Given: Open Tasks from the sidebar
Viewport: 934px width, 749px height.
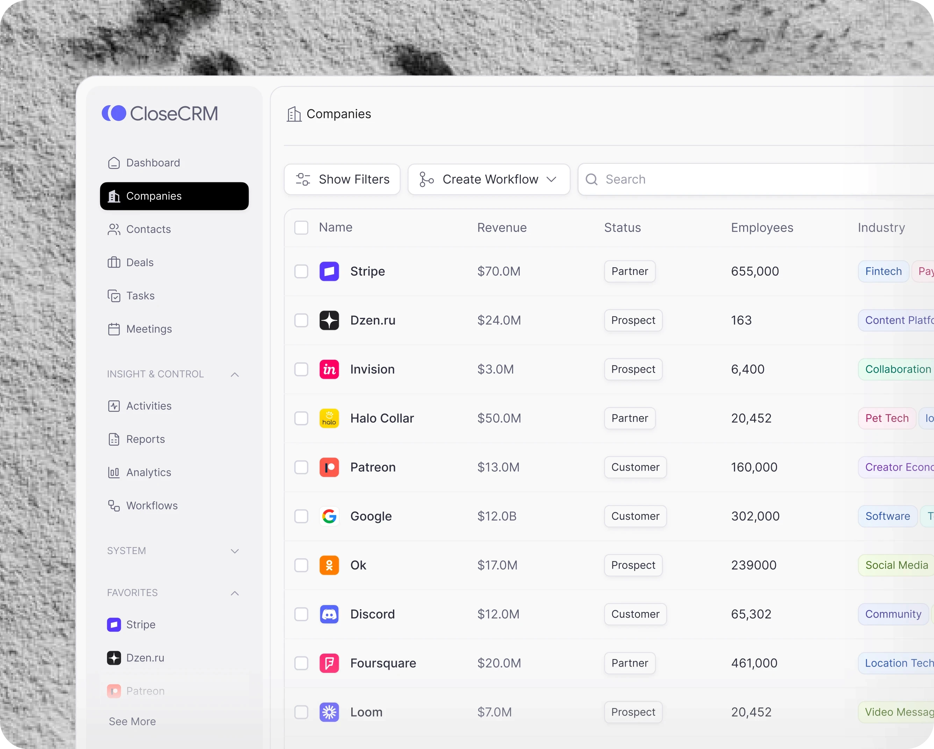Looking at the screenshot, I should click(x=174, y=296).
